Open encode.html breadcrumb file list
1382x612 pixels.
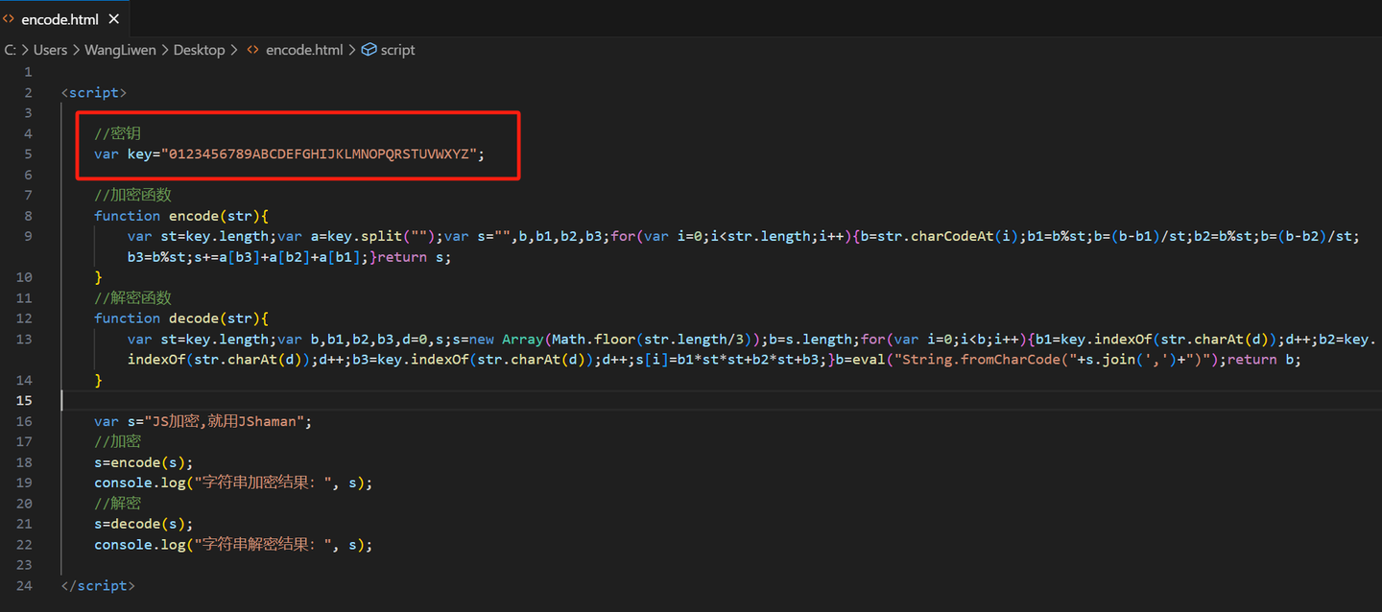click(303, 50)
